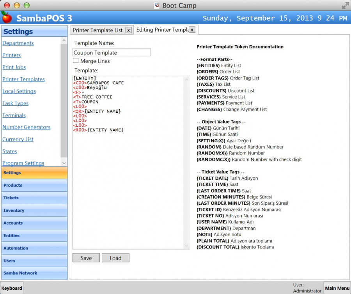Return to the Main Menu
Screen dimensions: 351x294
click(337, 288)
